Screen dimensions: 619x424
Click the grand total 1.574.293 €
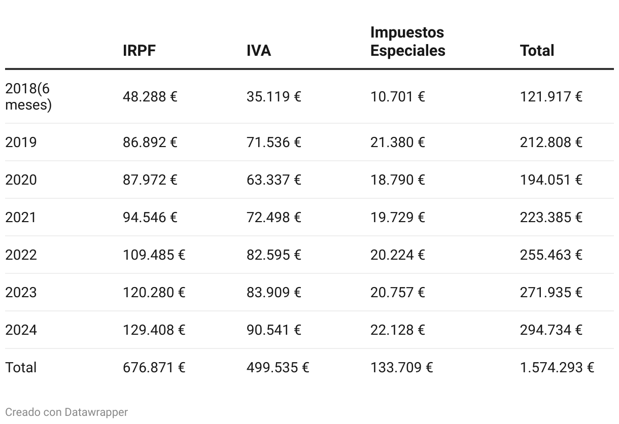[x=557, y=367]
